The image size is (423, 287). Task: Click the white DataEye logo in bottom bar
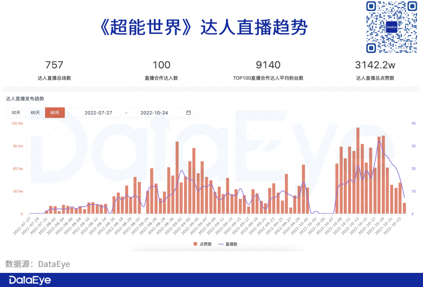point(30,280)
